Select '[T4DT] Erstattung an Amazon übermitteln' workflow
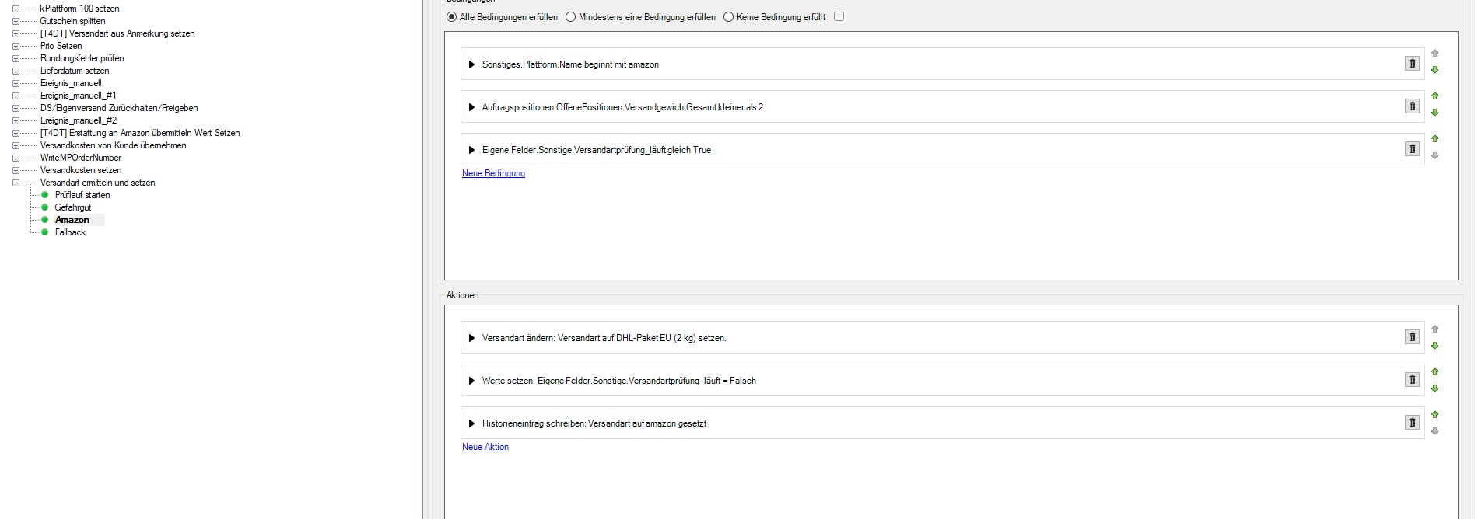 pos(140,133)
